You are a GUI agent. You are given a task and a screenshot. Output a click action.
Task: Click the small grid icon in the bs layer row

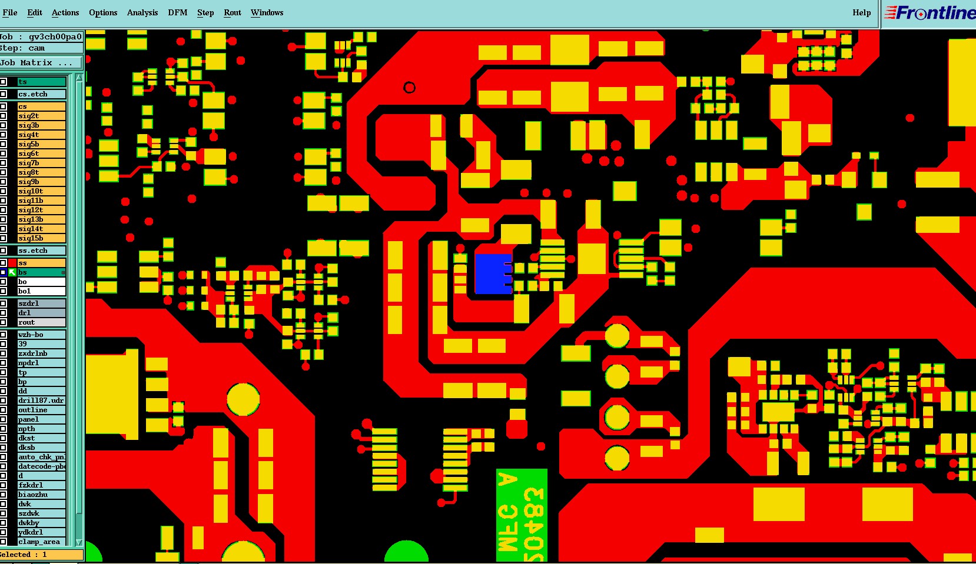coord(63,272)
